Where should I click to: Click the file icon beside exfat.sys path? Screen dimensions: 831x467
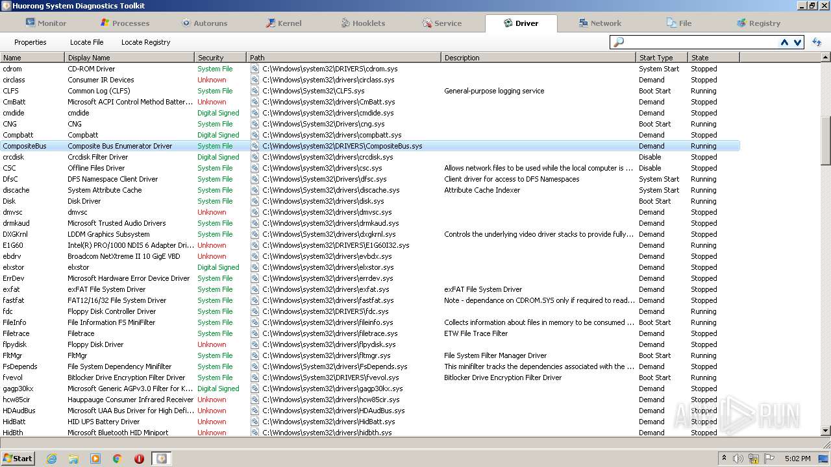pyautogui.click(x=254, y=289)
